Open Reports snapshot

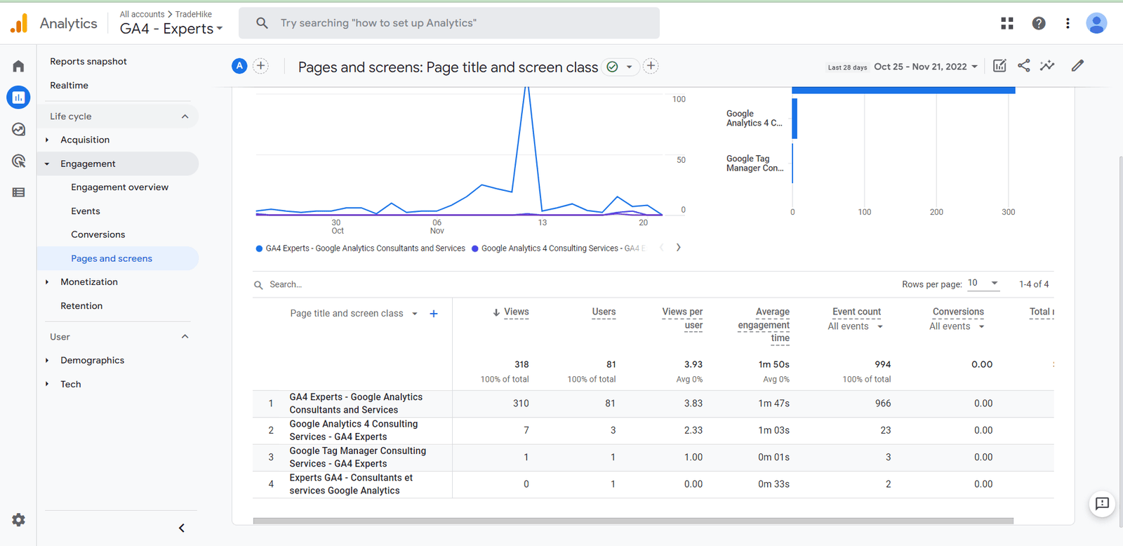(88, 62)
